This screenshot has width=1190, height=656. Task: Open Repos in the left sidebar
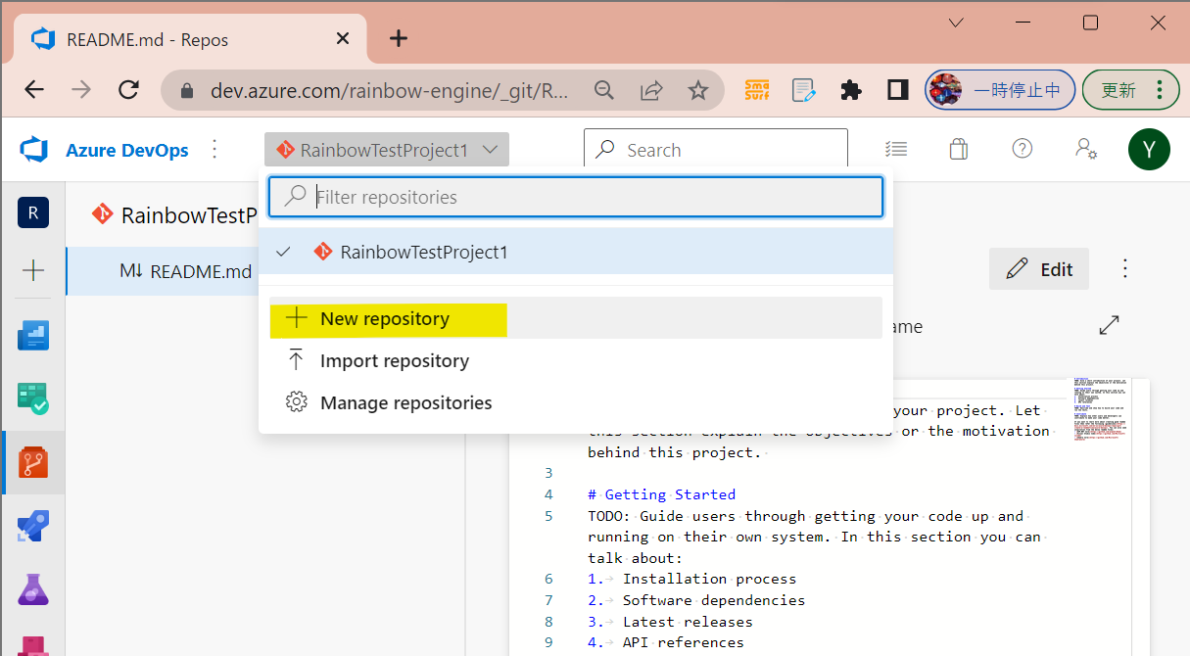(x=33, y=462)
